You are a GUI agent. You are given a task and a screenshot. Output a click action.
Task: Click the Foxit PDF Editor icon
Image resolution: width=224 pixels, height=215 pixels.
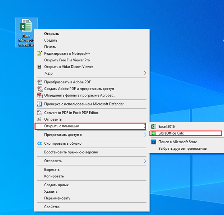[39, 113]
